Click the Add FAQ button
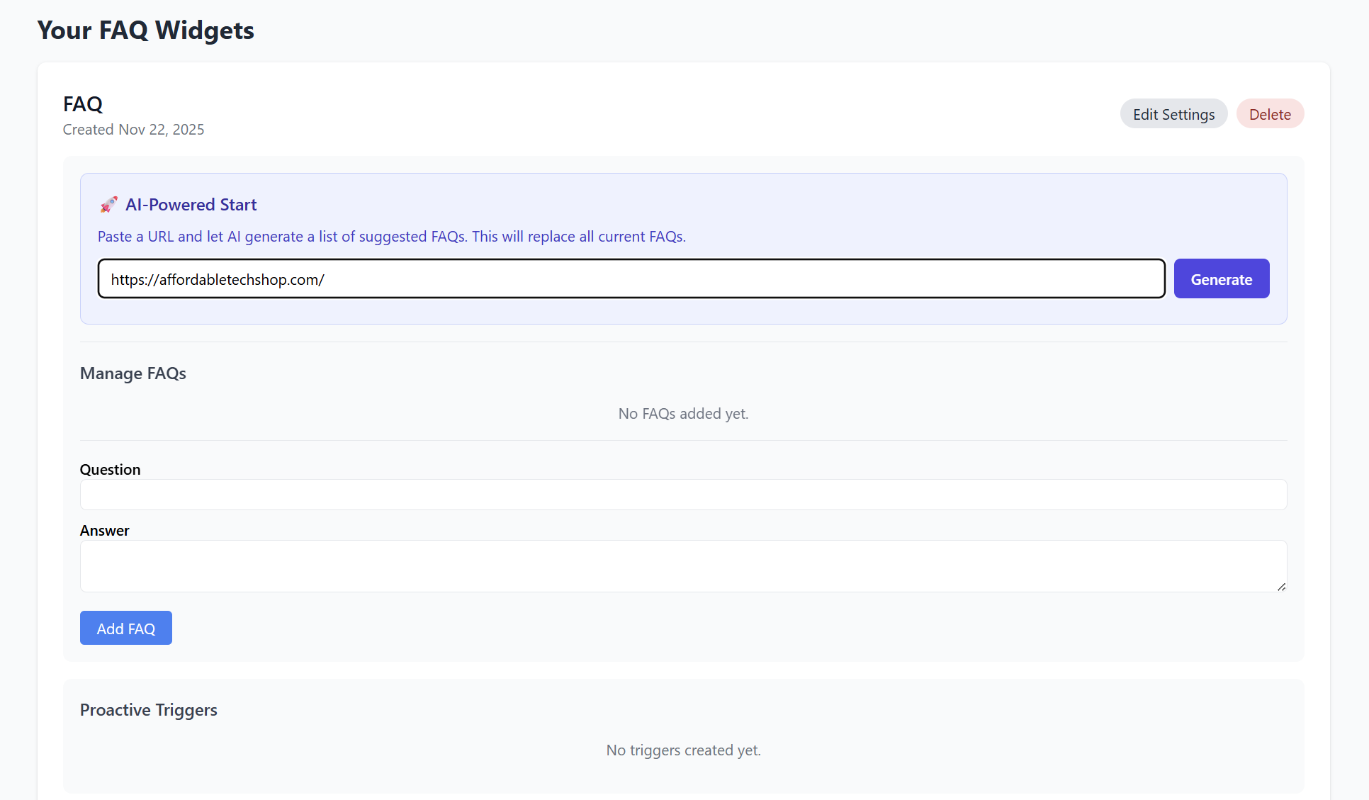The width and height of the screenshot is (1369, 800). 125,628
